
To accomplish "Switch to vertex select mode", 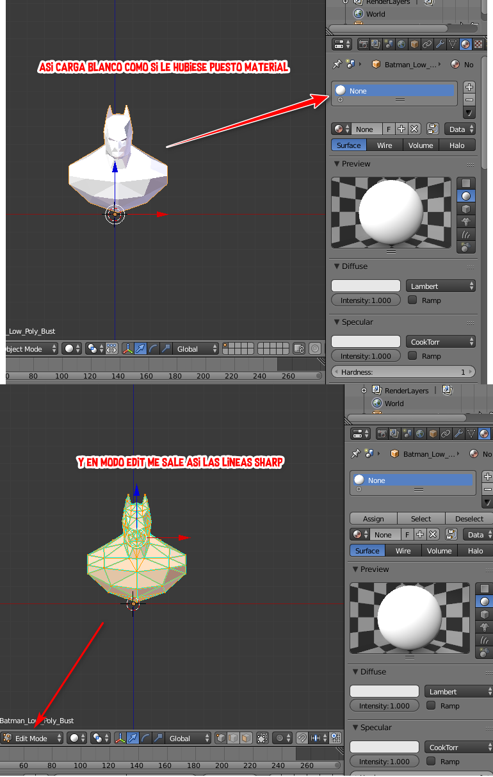I will pyautogui.click(x=221, y=738).
